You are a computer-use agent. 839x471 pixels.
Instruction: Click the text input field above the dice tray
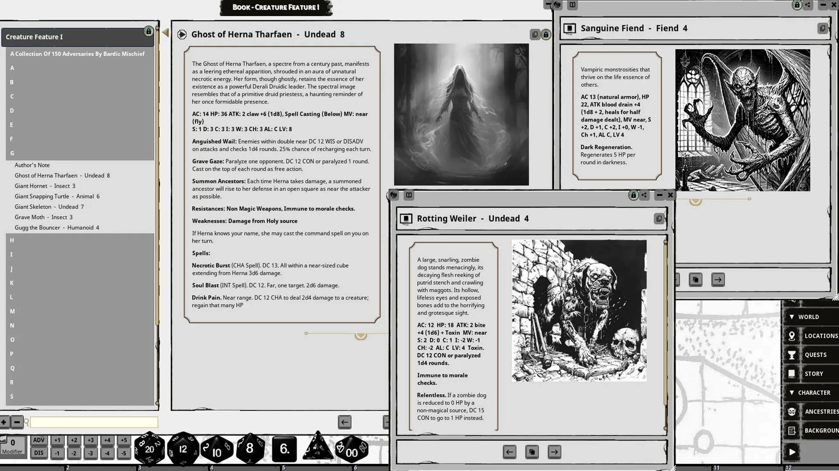point(93,422)
